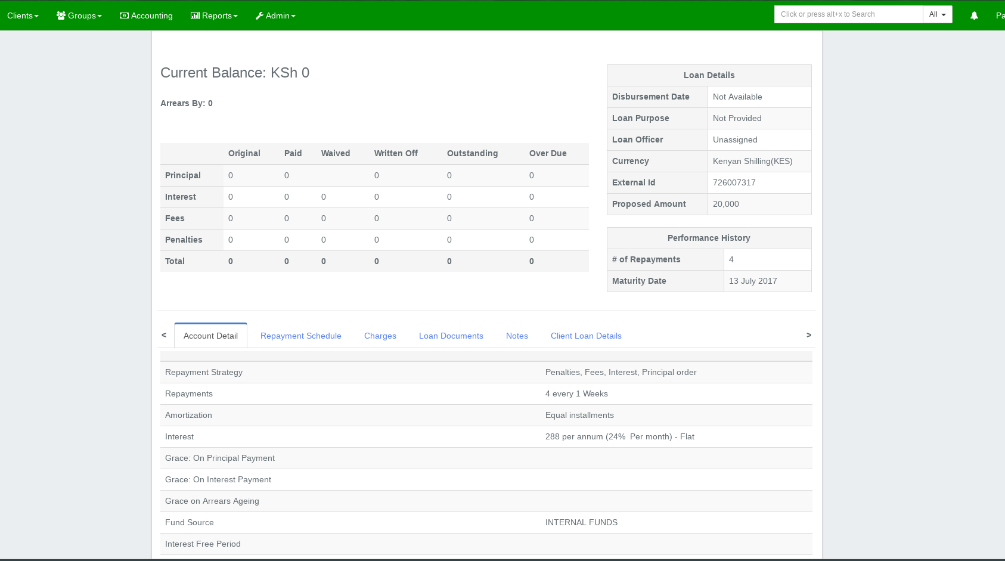Select the Account Detail tab
The image size is (1005, 561).
coord(210,336)
